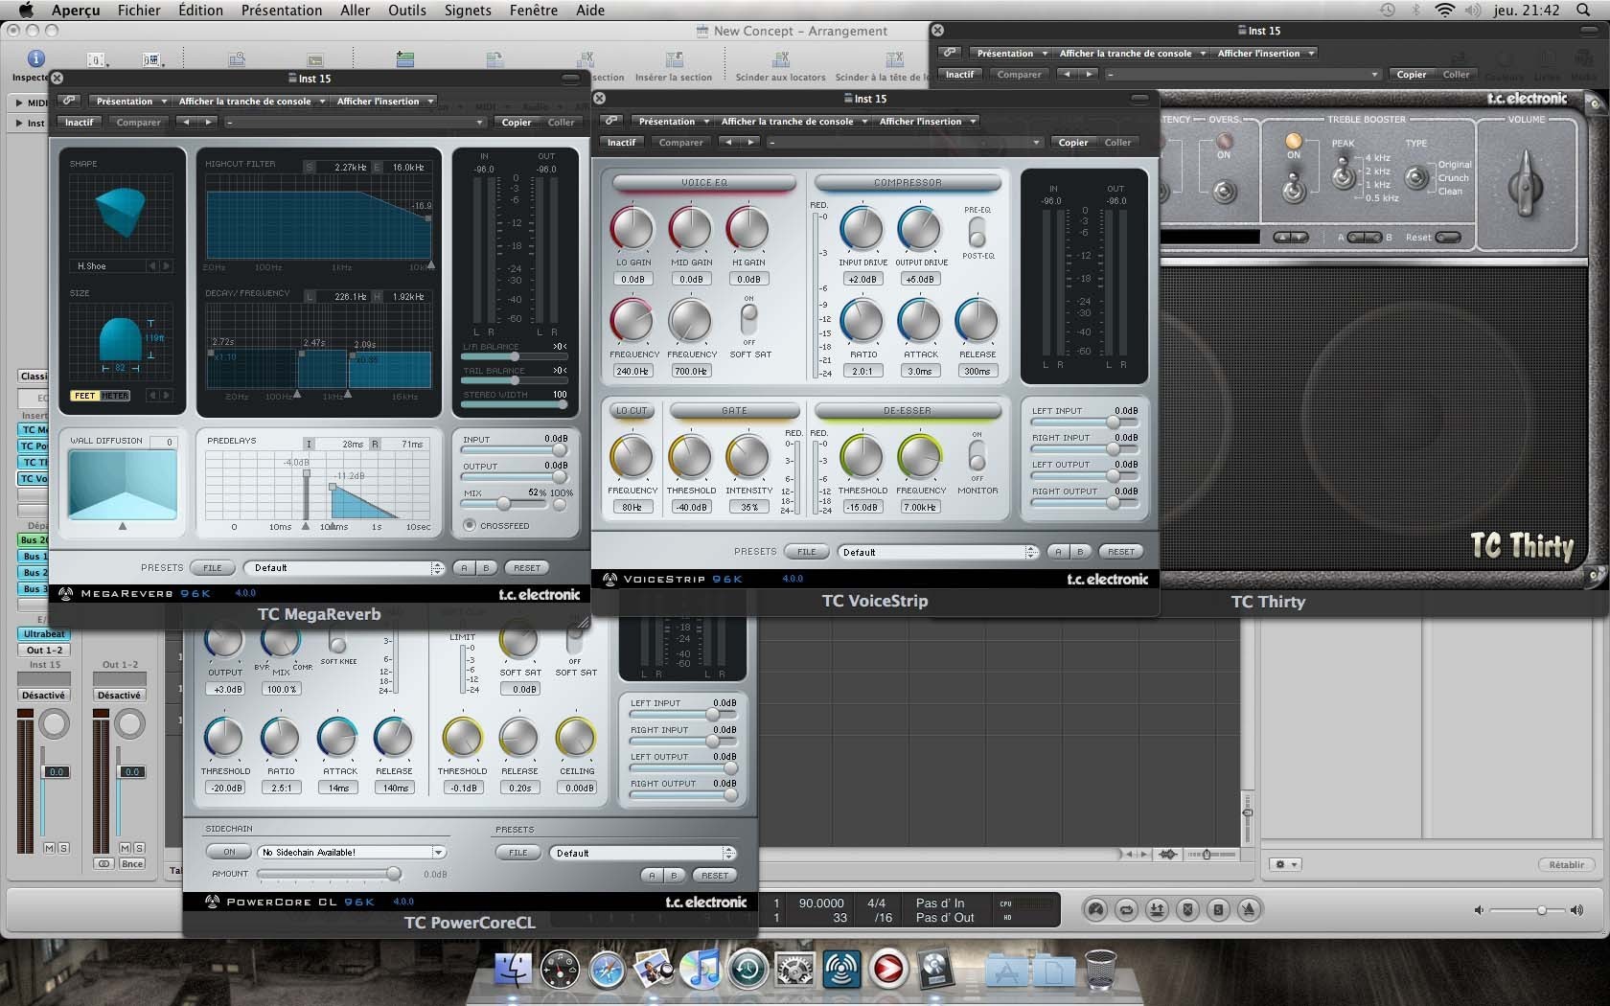
Task: Open VoiceStrip Default preset dropdown
Action: click(x=938, y=552)
